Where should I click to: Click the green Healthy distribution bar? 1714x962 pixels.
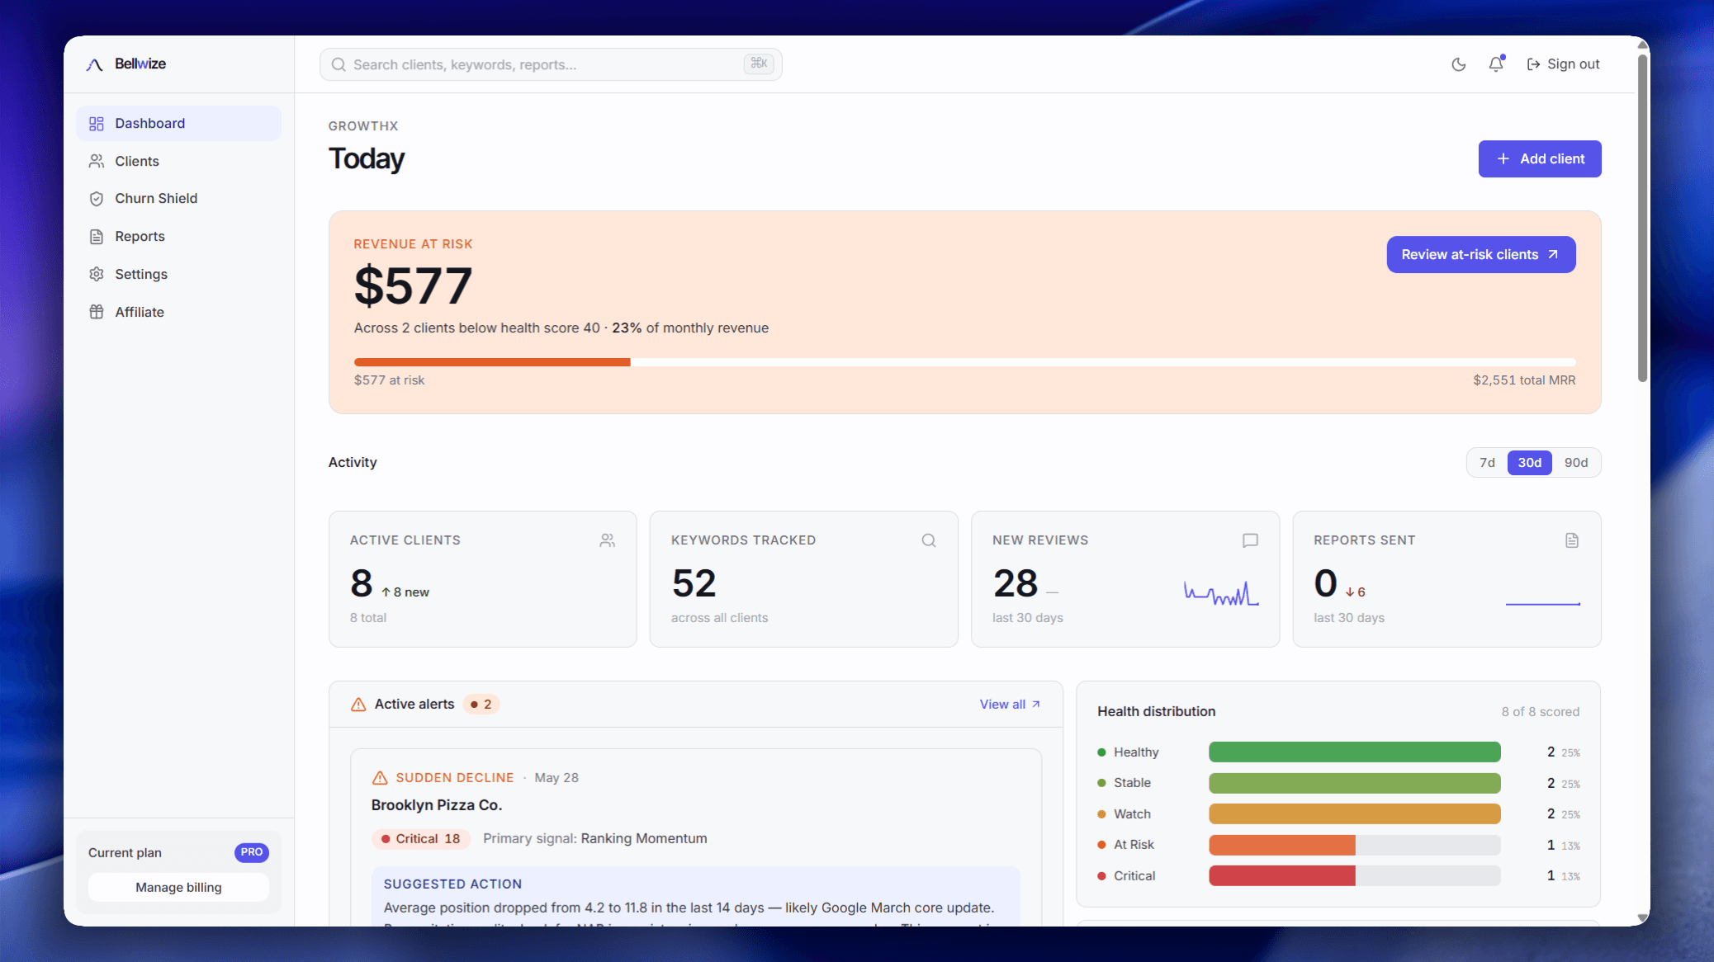pyautogui.click(x=1355, y=752)
